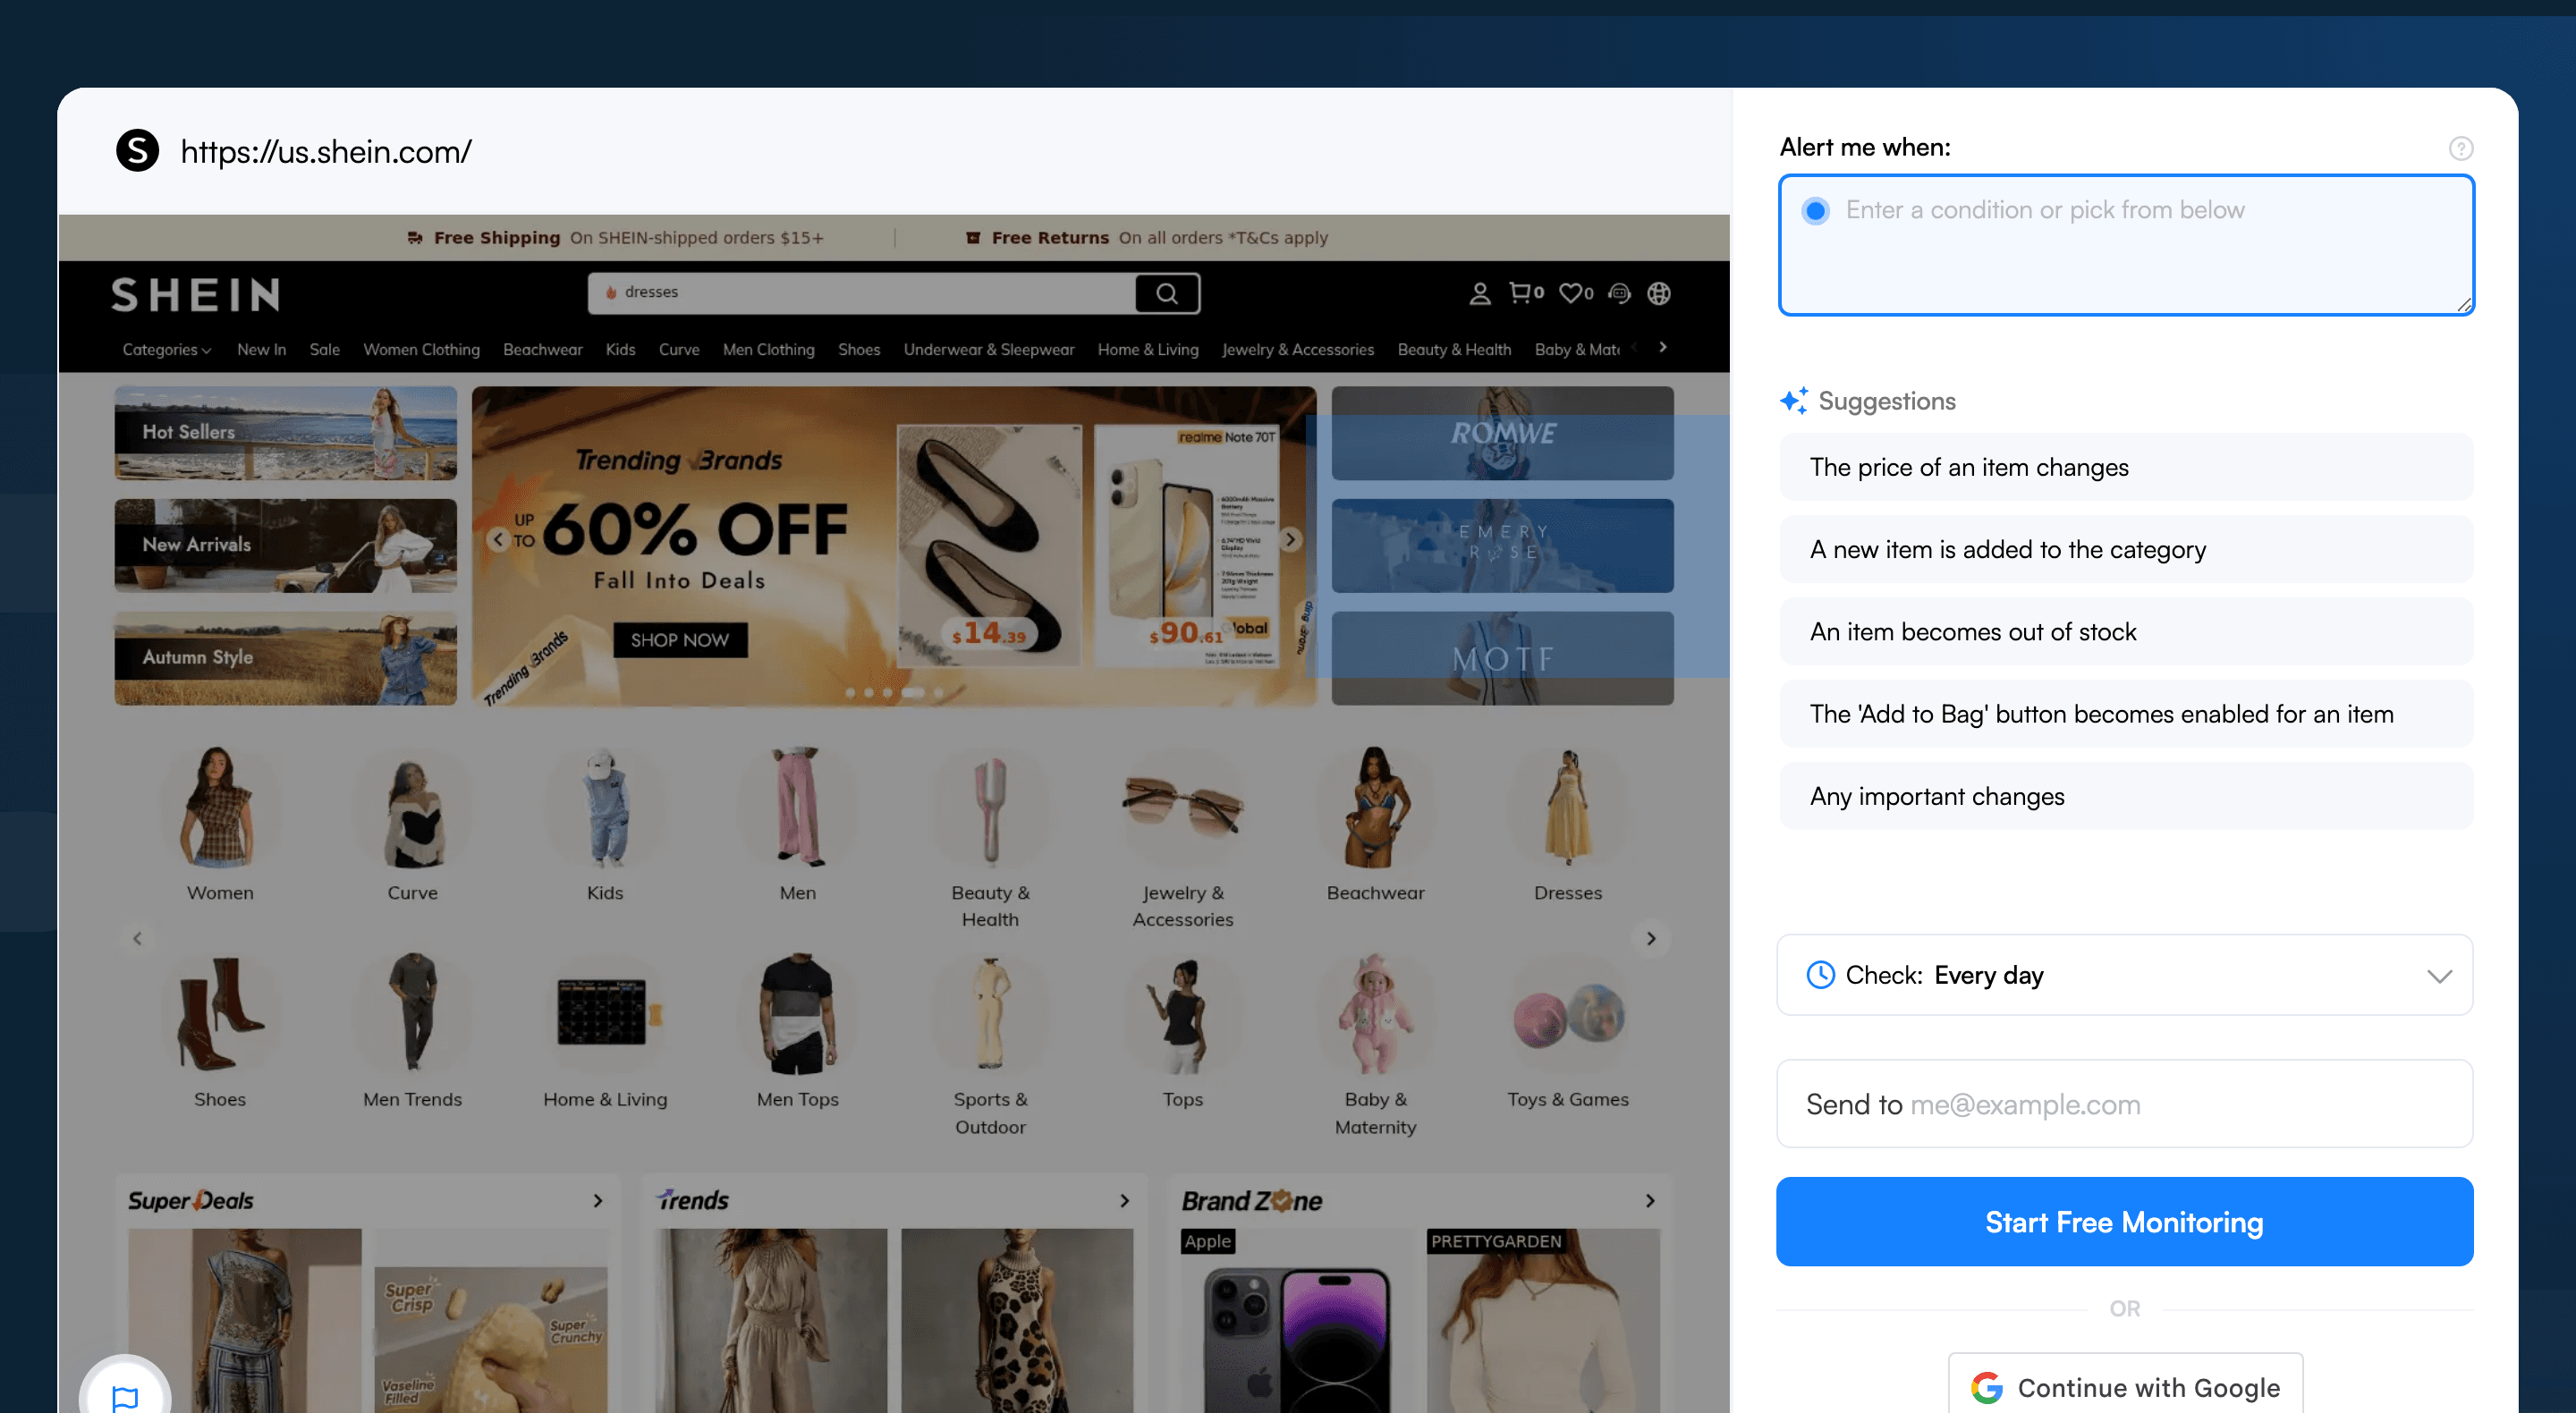Open the Sale menu item
Viewport: 2576px width, 1413px height.
[x=325, y=350]
